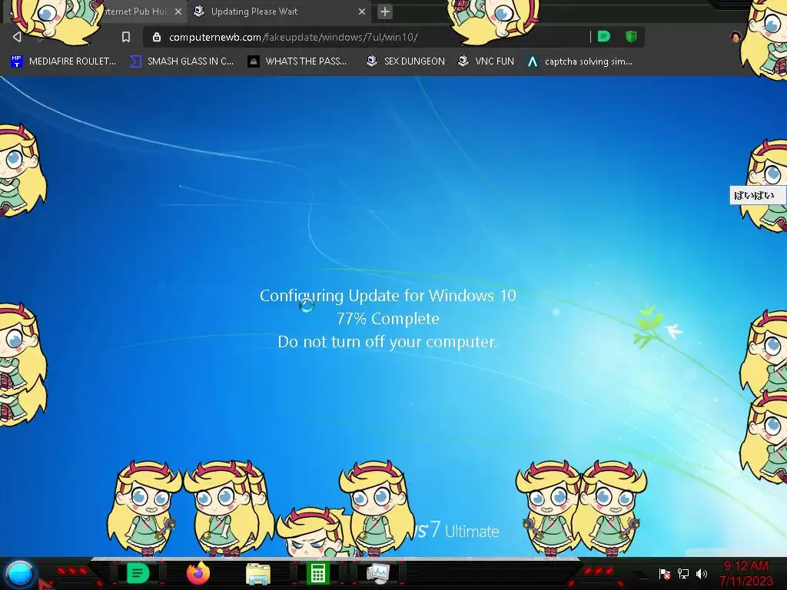Open Action Center flag tray icon
Image resolution: width=787 pixels, height=590 pixels.
pos(665,573)
